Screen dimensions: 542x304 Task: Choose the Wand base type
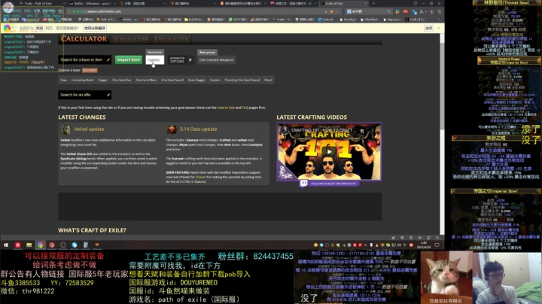pos(268,81)
